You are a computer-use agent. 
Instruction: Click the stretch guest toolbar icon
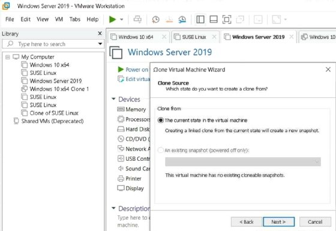276,19
